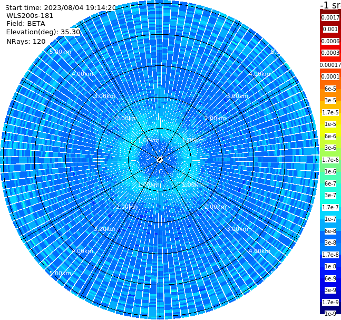Image resolution: width=341 pixels, height=320 pixels.
Task: Click the 0.0017 colorbar label
Action: (x=330, y=17)
